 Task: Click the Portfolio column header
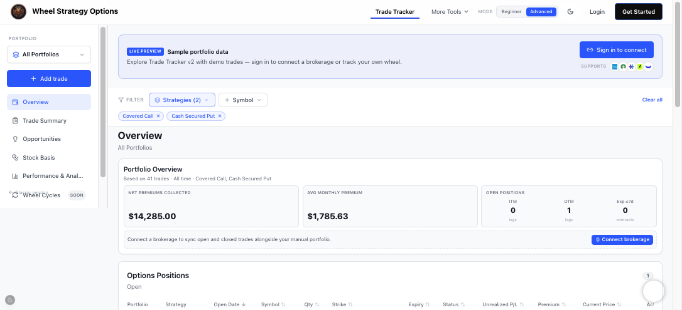[x=138, y=305]
